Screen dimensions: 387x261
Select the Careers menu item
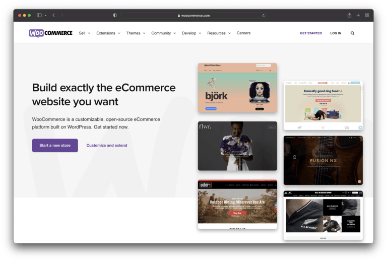pyautogui.click(x=243, y=33)
